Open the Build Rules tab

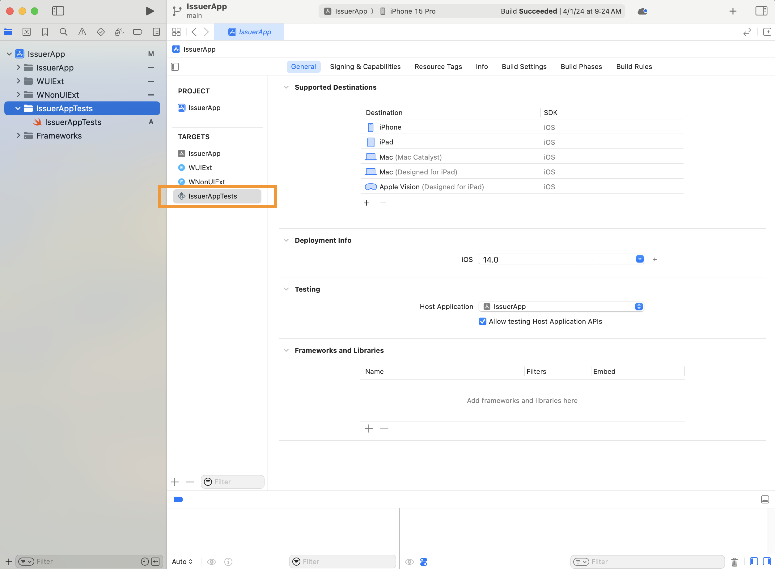pos(634,66)
